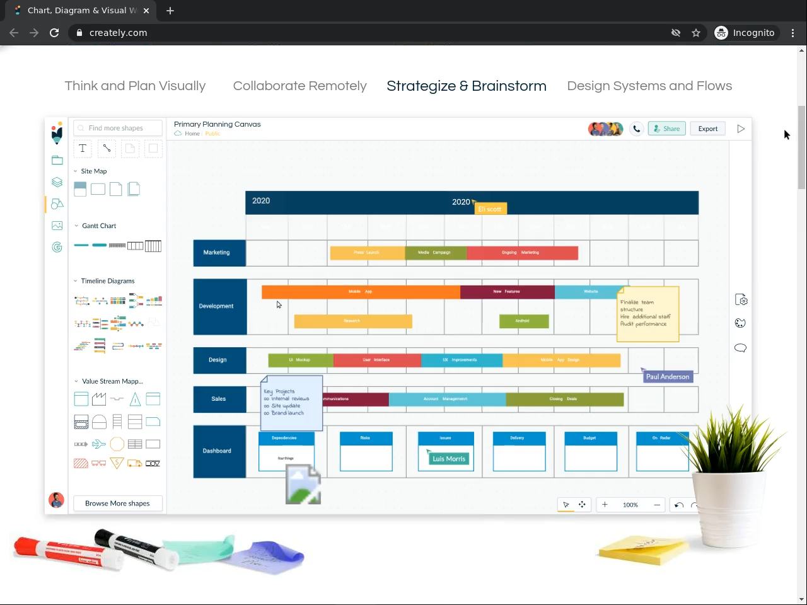Viewport: 807px width, 605px height.
Task: Select the square shape tool
Action: [153, 148]
